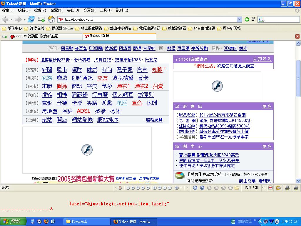Open the 流行音樂 bookmark folder
Viewport: 301px width, 226px height.
coord(34,28)
